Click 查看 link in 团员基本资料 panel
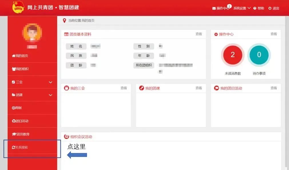Image resolution: width=289 pixels, height=170 pixels. coord(199,34)
